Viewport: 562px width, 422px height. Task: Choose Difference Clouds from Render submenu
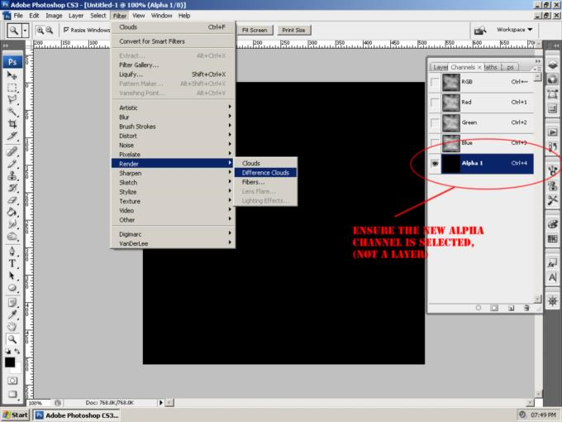coord(265,173)
